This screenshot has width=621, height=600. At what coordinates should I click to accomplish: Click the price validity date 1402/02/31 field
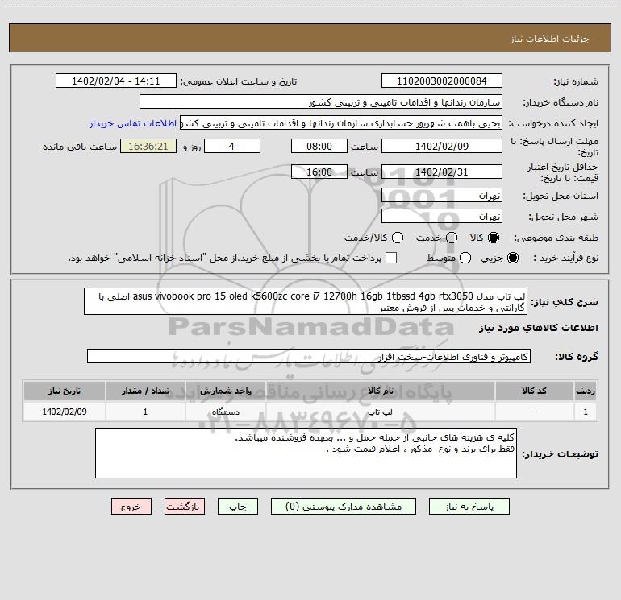[442, 172]
